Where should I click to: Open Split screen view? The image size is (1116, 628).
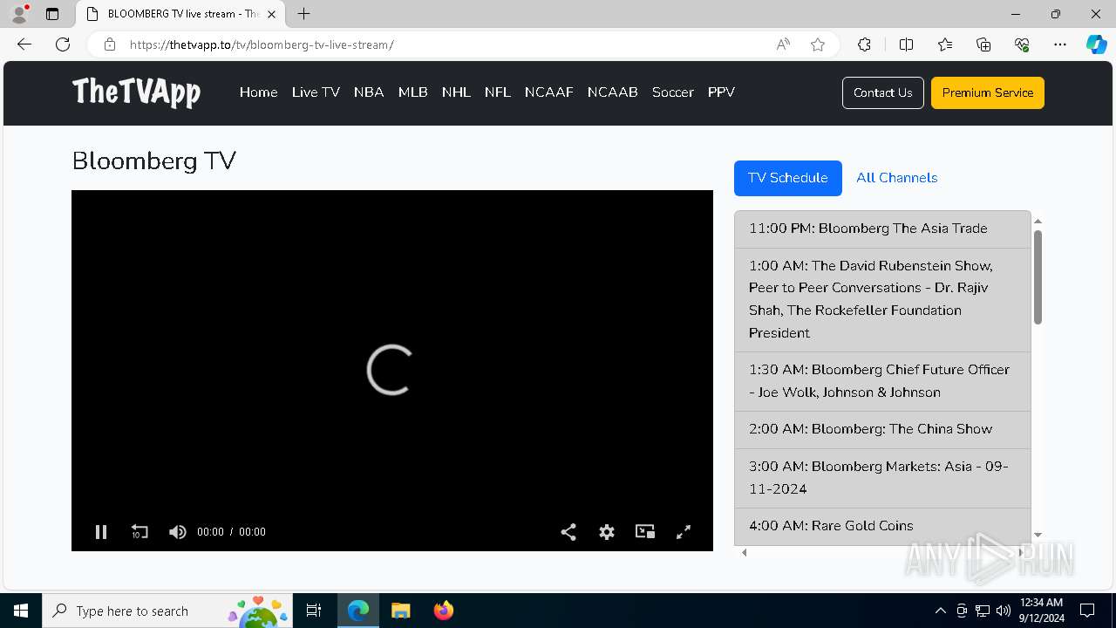(906, 44)
